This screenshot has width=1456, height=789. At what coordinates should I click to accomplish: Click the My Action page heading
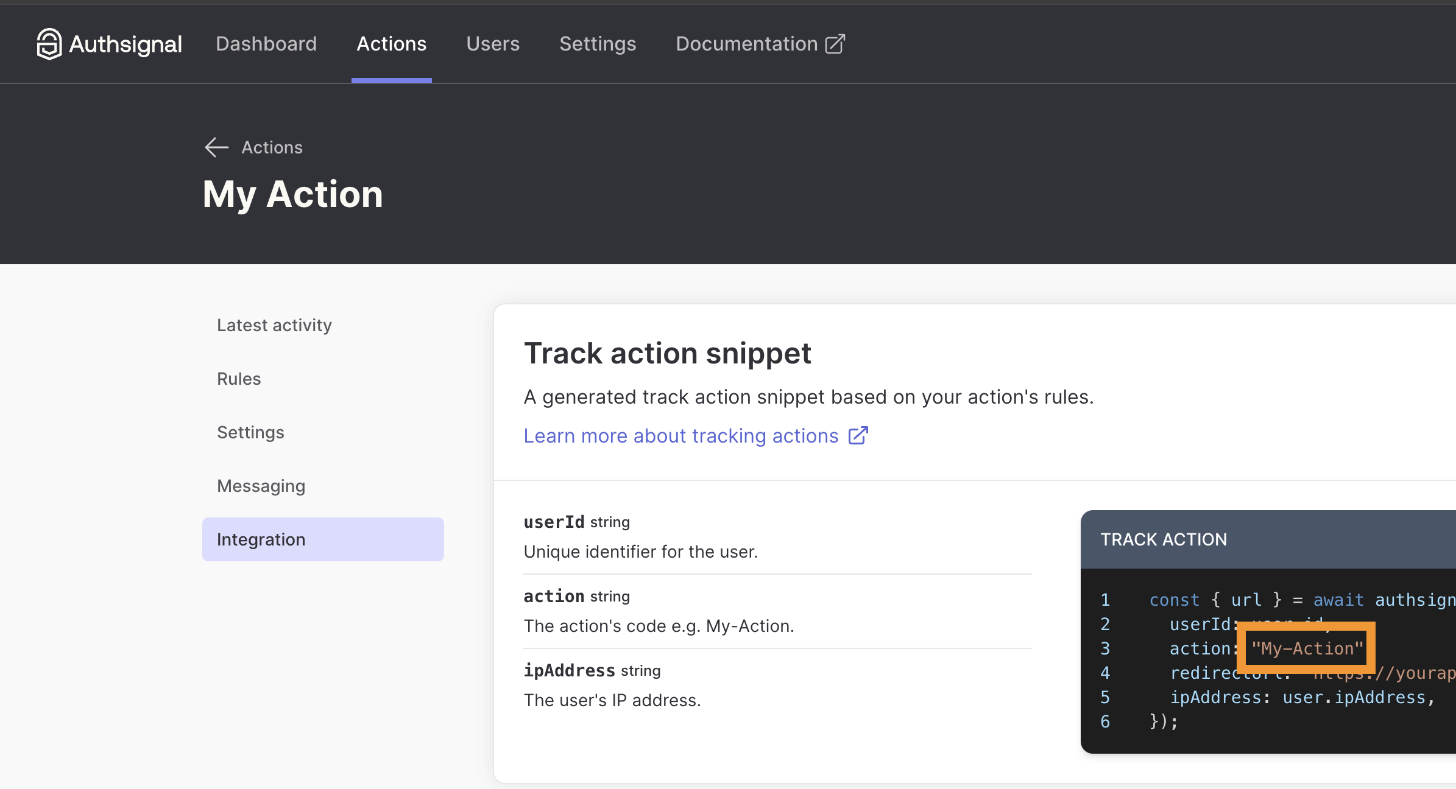pyautogui.click(x=293, y=194)
